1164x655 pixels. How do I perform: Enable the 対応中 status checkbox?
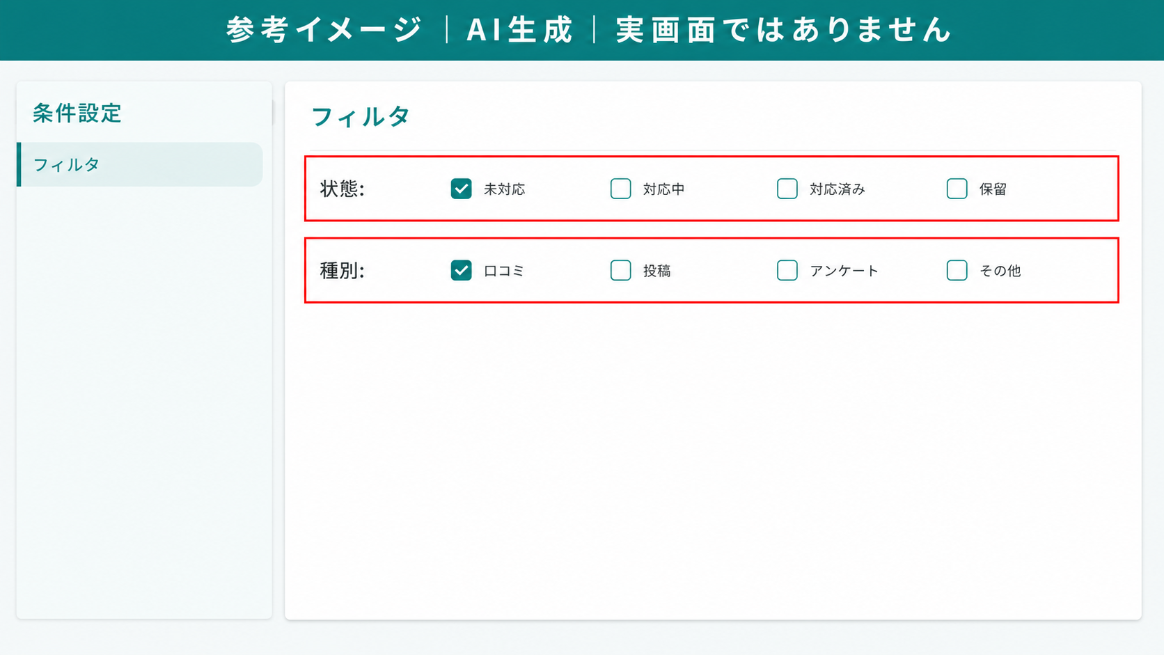620,189
